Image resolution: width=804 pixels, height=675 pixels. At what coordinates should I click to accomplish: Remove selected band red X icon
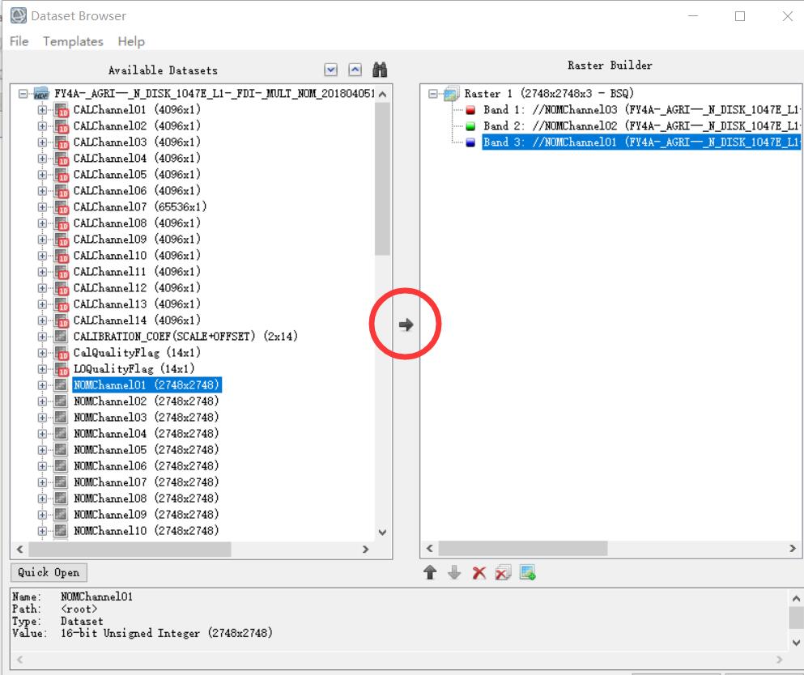click(x=479, y=572)
